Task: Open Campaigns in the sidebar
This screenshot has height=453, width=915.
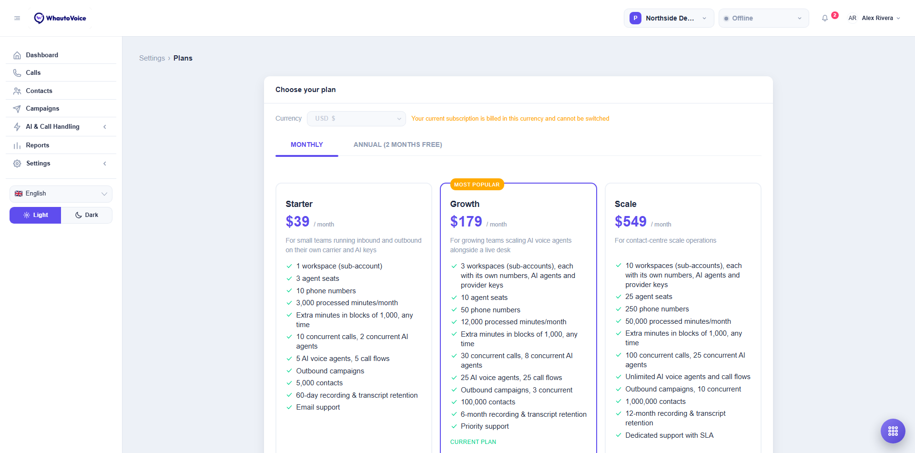Action: 61,109
